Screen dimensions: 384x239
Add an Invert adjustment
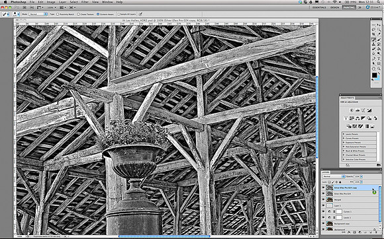tap(349, 126)
